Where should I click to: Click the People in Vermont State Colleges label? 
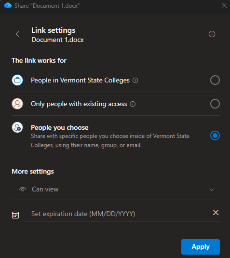(x=80, y=81)
